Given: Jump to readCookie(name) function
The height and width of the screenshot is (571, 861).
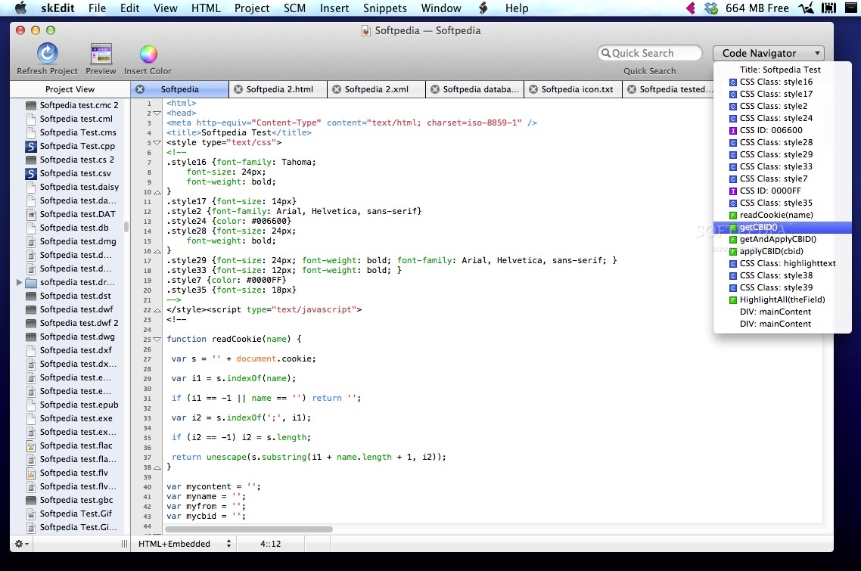Looking at the screenshot, I should click(782, 215).
